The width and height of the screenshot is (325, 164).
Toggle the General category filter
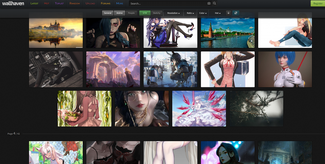click(107, 13)
